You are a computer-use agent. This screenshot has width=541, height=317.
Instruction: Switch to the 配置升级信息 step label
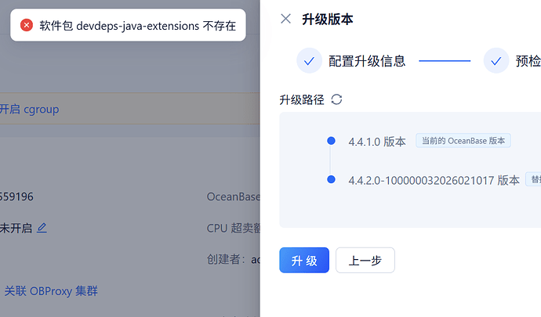(367, 61)
